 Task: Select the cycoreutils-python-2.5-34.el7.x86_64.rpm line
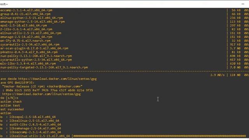coord(36,59)
